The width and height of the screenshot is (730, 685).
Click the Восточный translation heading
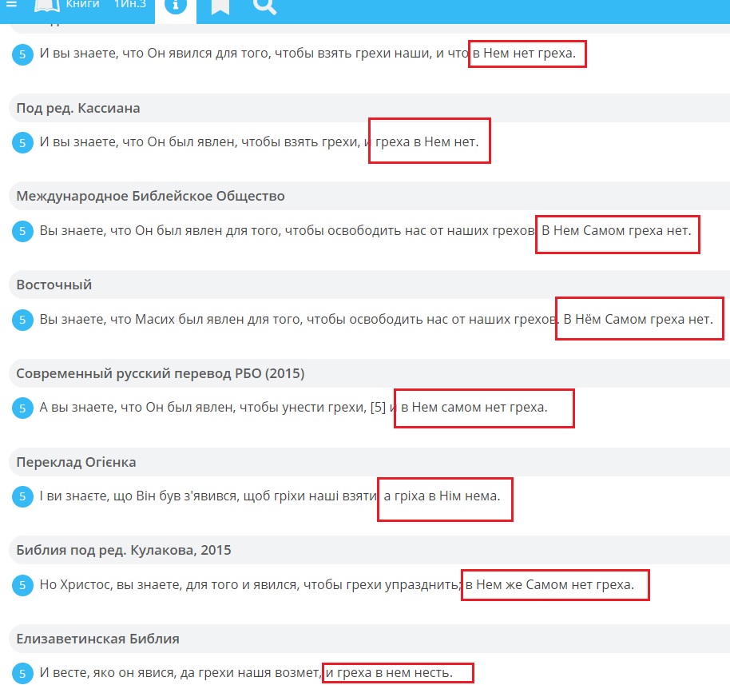[x=54, y=285]
